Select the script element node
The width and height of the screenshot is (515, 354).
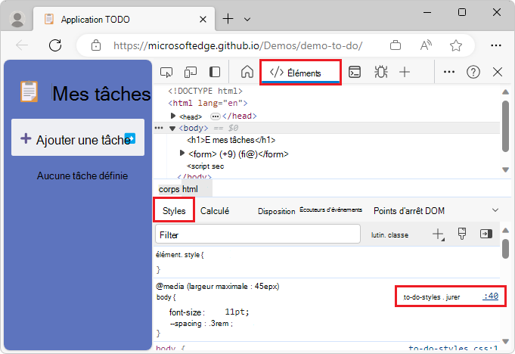click(205, 166)
